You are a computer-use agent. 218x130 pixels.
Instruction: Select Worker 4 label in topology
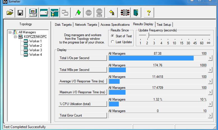coord(36,55)
